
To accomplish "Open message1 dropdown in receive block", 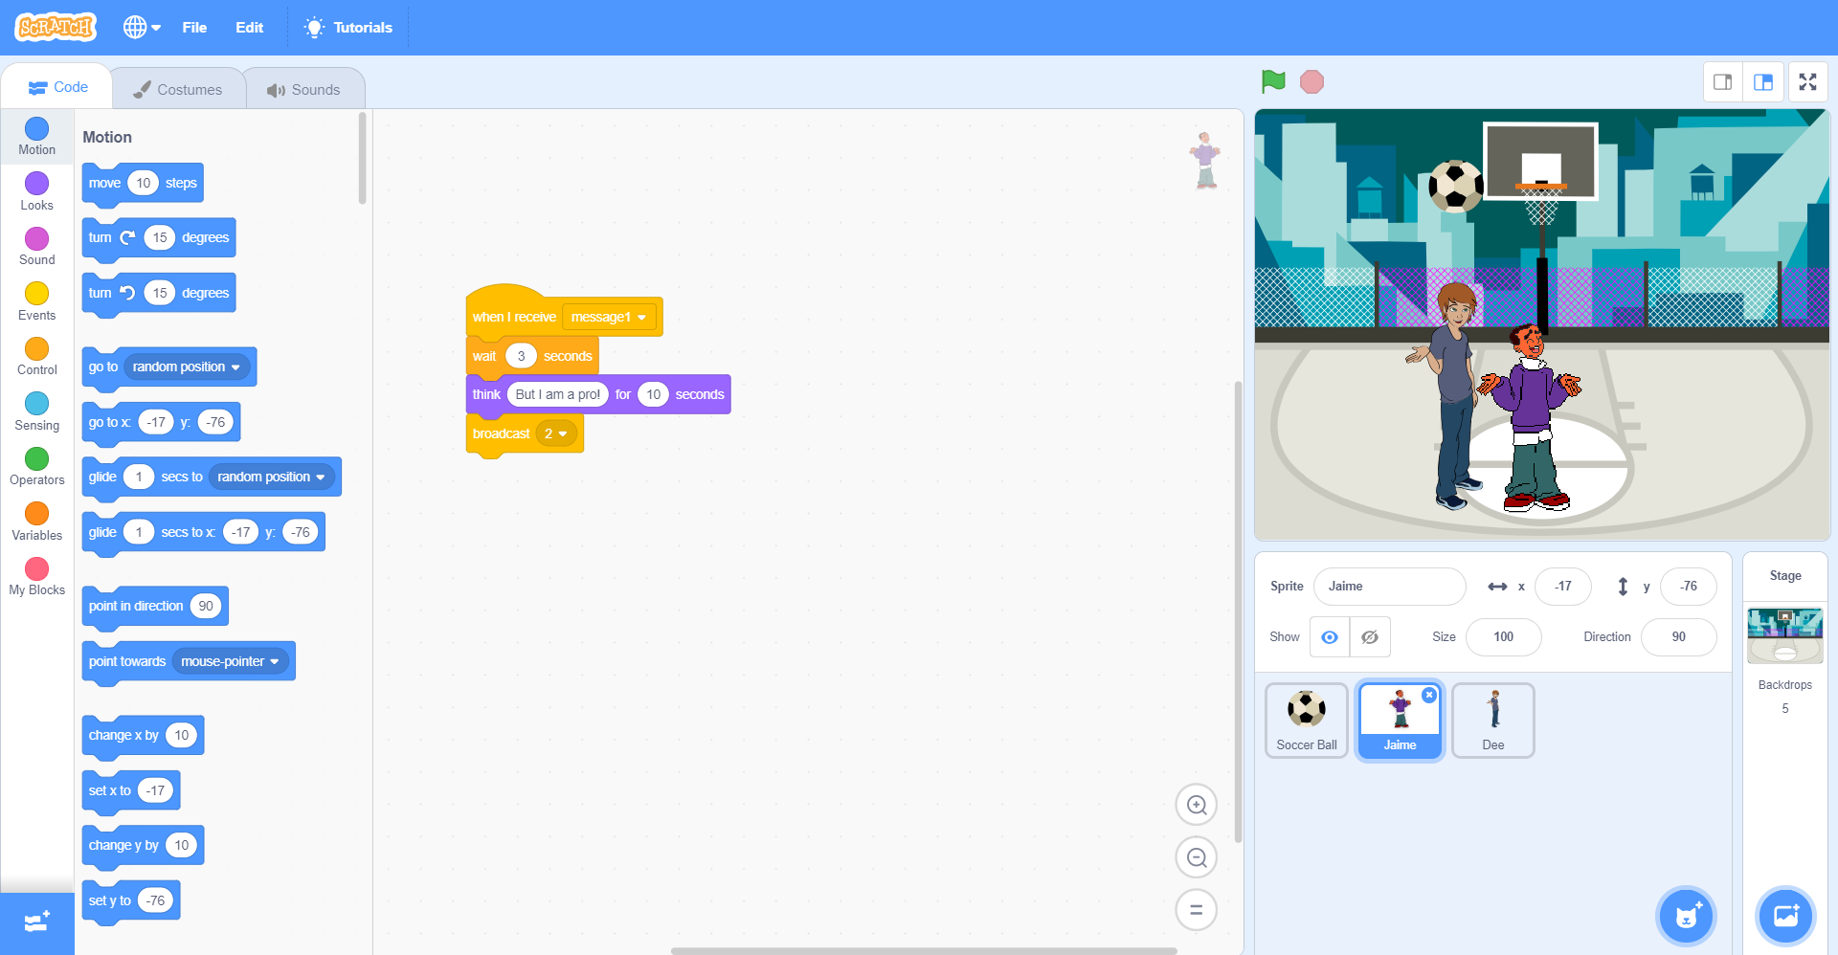I will point(609,317).
